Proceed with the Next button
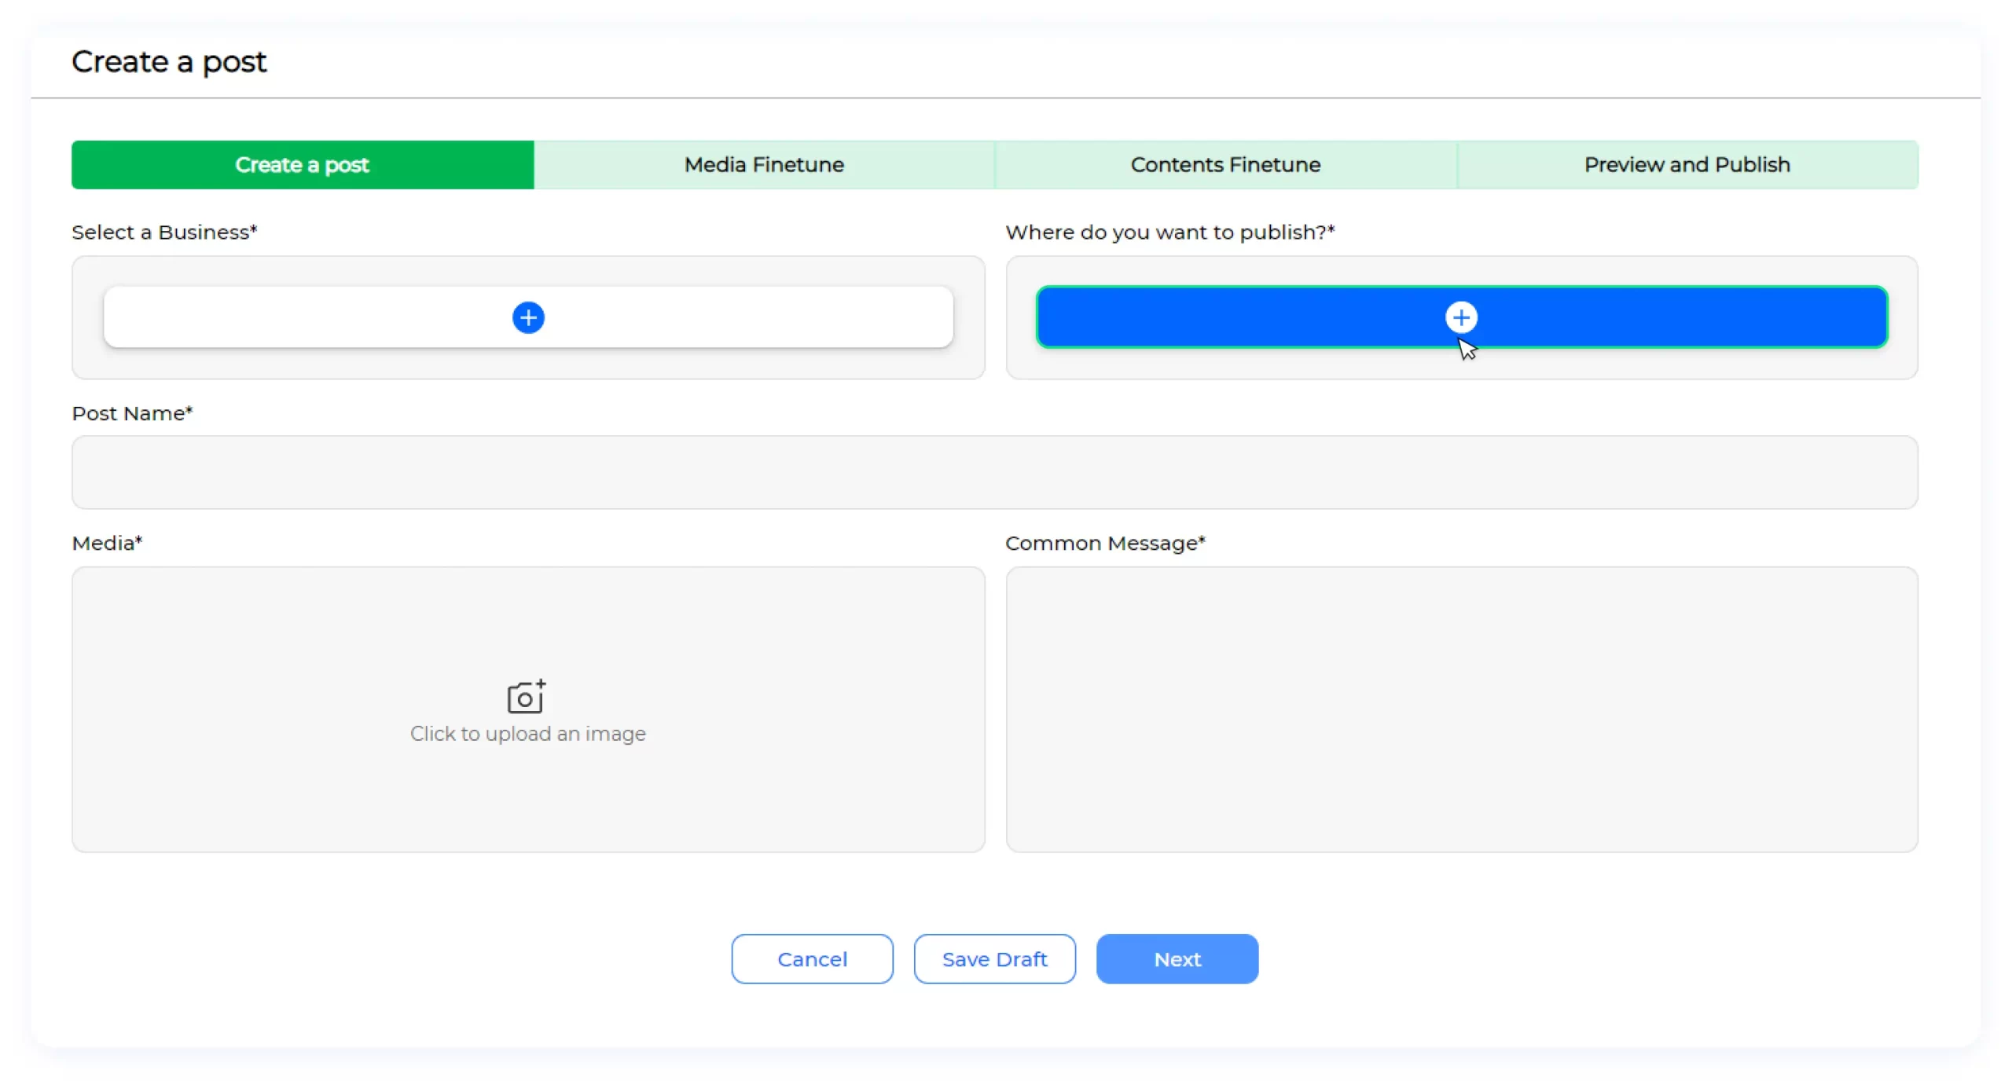 click(x=1177, y=958)
